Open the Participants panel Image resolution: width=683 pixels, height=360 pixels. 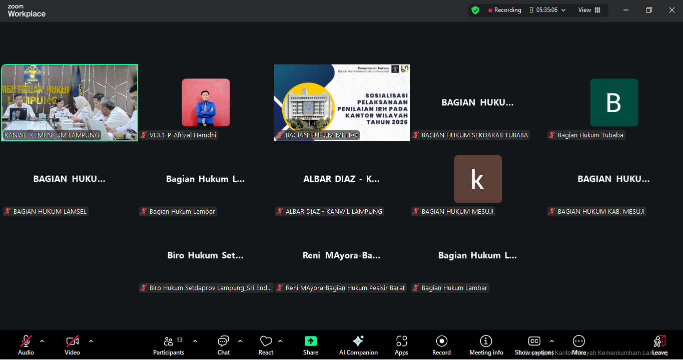169,342
